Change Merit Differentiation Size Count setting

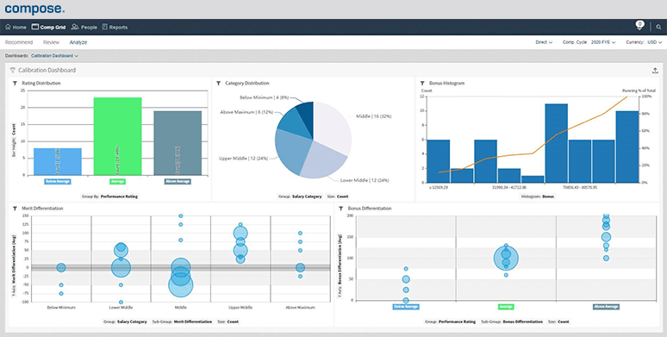pos(228,321)
